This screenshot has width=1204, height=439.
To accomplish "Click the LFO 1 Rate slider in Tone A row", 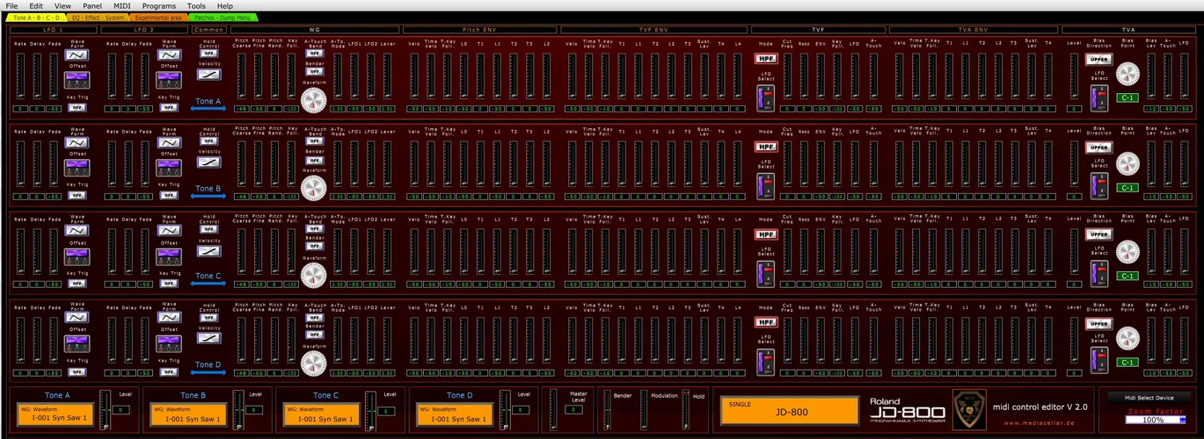I will tap(20, 77).
